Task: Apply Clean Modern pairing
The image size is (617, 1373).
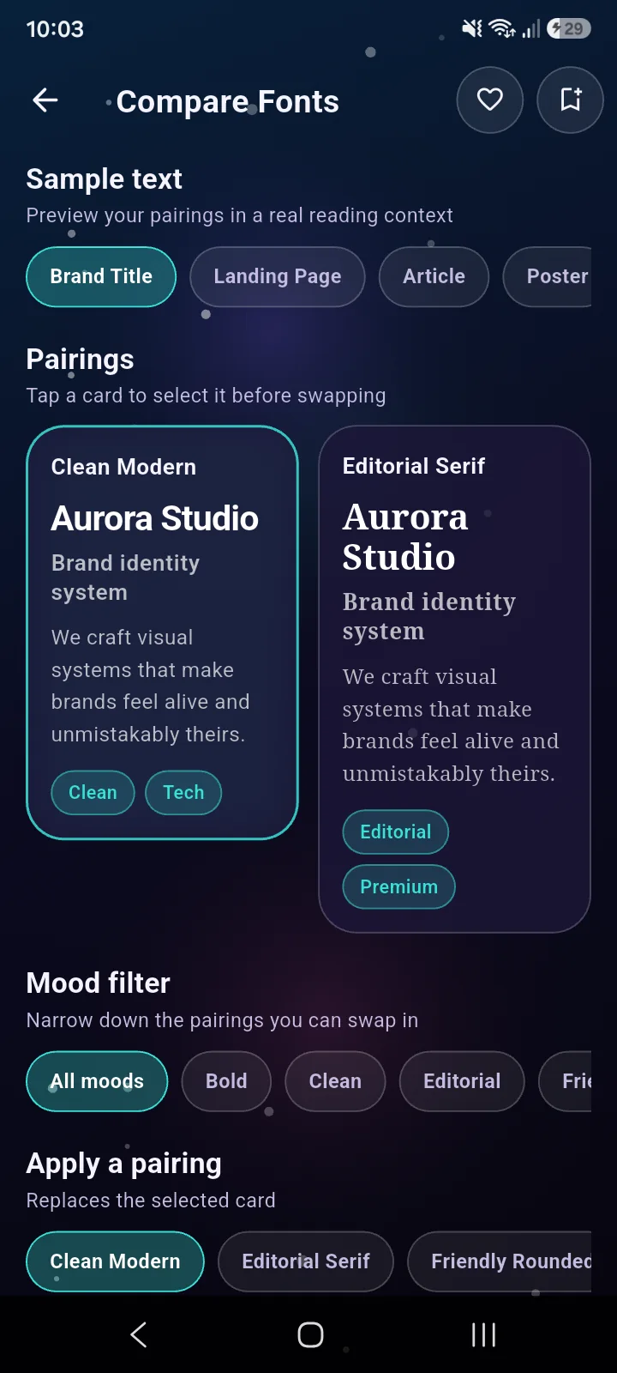Action: [115, 1261]
